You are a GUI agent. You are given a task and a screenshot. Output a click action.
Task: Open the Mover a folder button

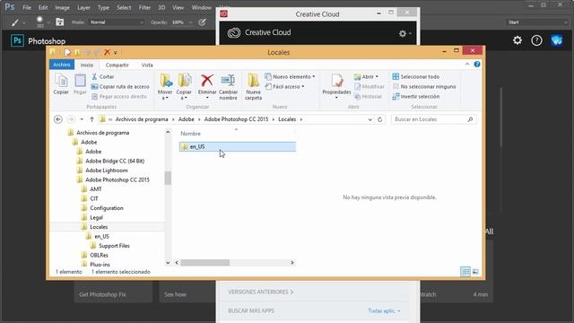[165, 86]
